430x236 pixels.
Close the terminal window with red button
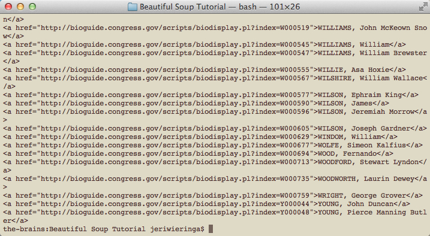point(8,7)
